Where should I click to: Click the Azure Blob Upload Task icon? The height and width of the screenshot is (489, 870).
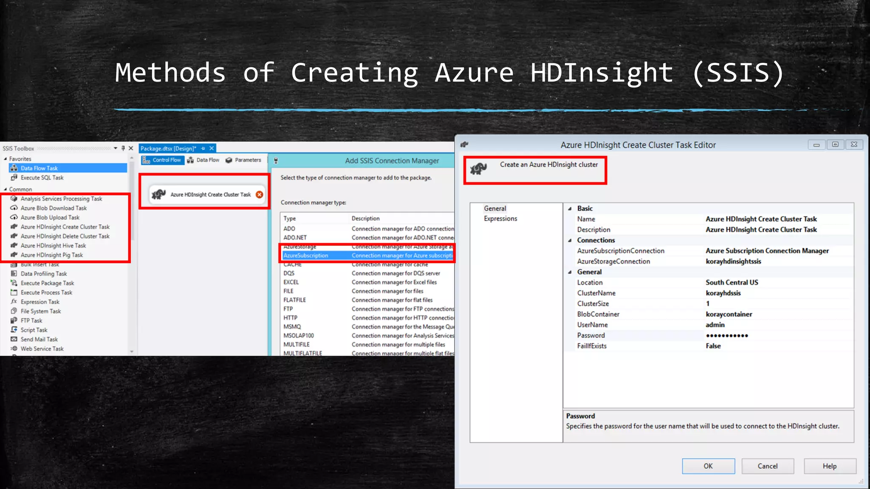(14, 217)
